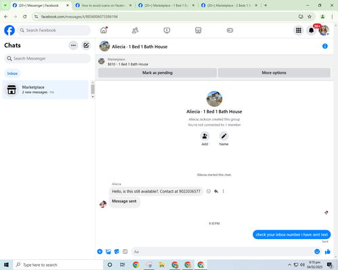
Task: Open the Gaming icon in top navigation
Action: (x=230, y=30)
